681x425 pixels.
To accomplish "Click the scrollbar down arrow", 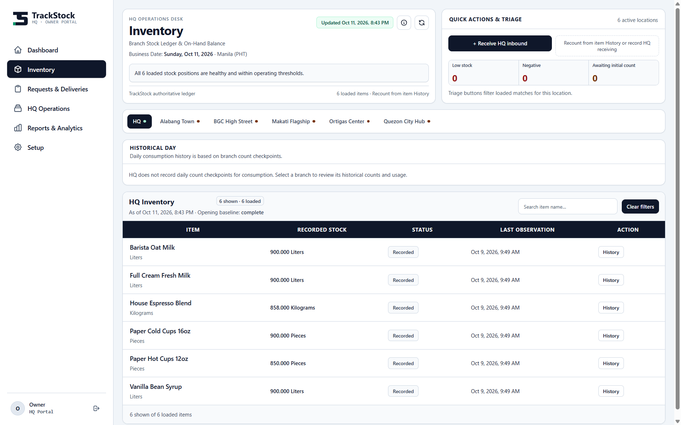I will point(677,421).
